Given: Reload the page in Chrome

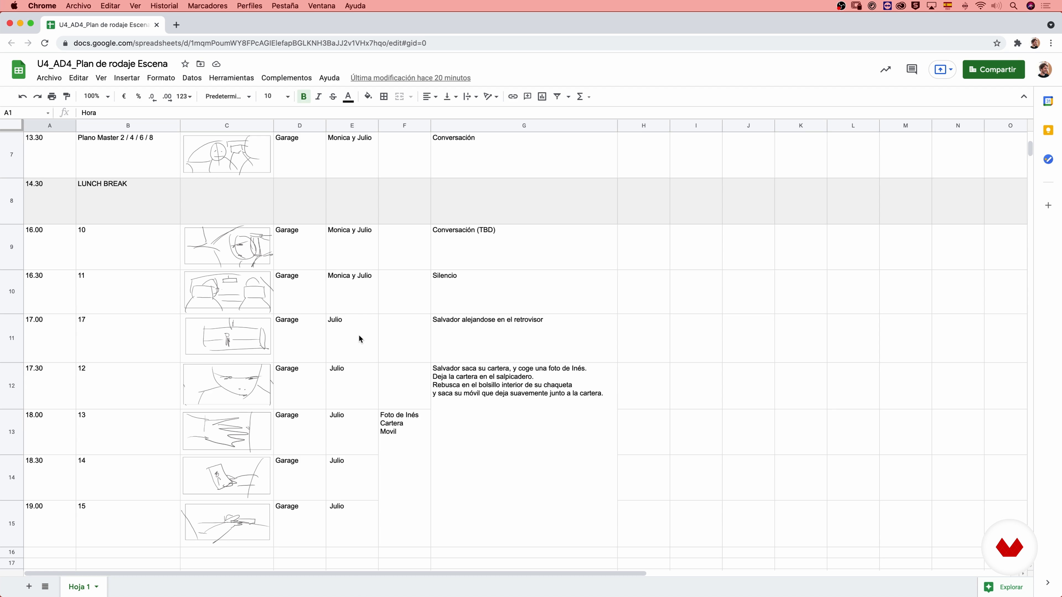Looking at the screenshot, I should 45,43.
